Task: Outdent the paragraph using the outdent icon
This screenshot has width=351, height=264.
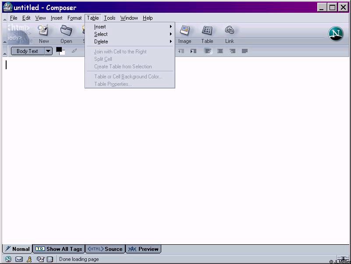Action: coord(181,51)
